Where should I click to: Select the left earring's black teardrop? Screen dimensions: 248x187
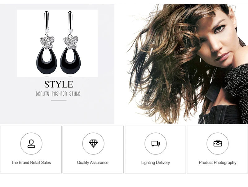pyautogui.click(x=47, y=61)
